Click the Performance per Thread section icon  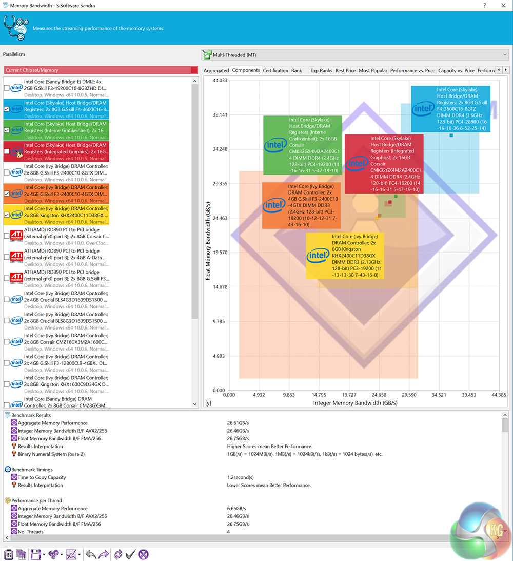(x=8, y=500)
